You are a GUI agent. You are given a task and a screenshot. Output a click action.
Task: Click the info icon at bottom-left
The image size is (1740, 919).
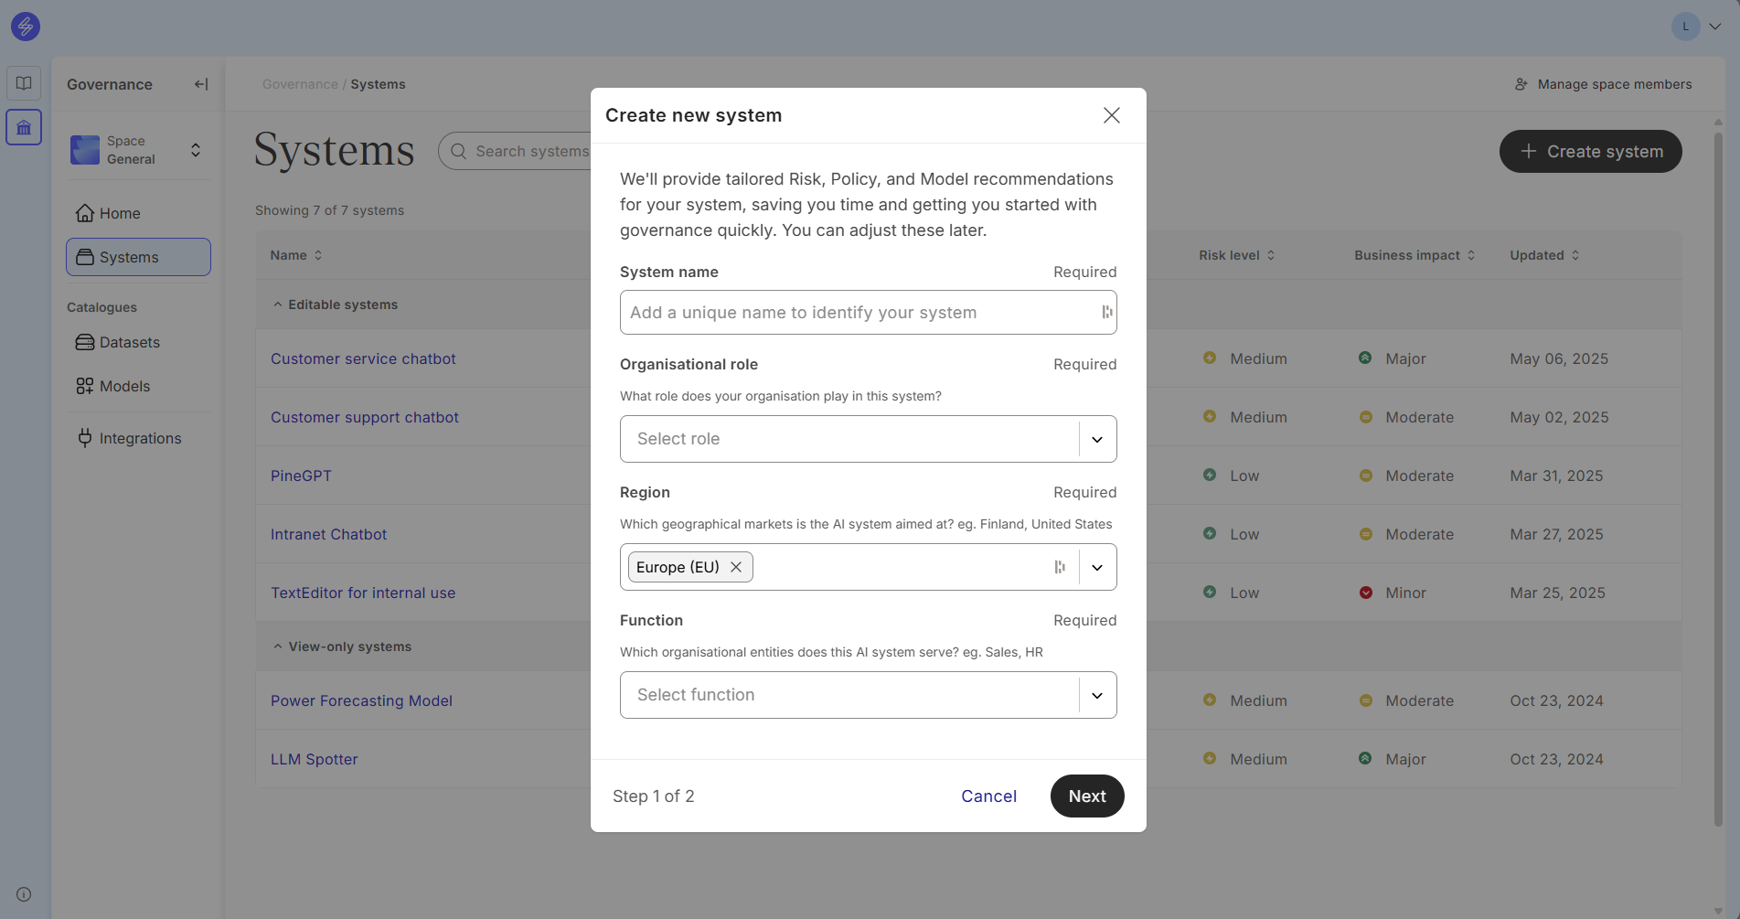point(24,894)
